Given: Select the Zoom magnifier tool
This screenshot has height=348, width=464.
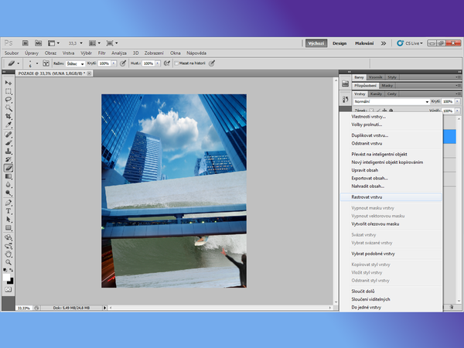Looking at the screenshot, I should pos(9,261).
